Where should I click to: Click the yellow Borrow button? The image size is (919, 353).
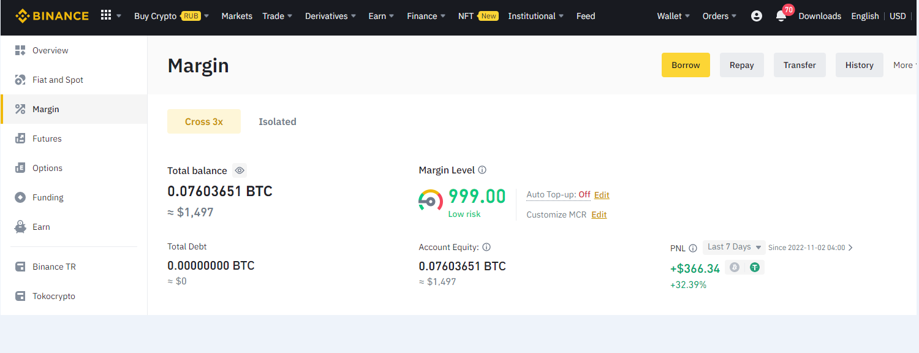coord(686,65)
